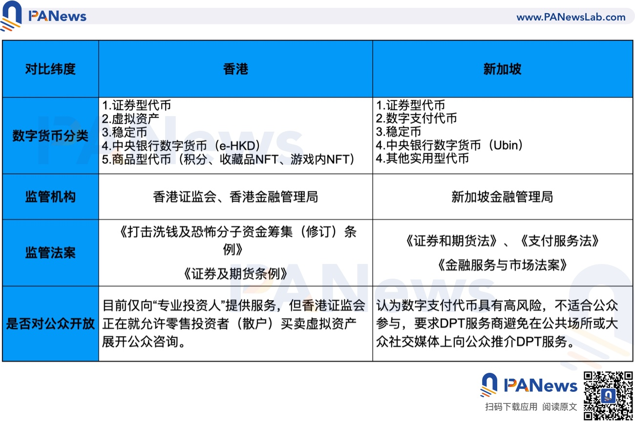Click the PANews logo beside the QR code
Screen dimensions: 635x425
pyautogui.click(x=529, y=385)
